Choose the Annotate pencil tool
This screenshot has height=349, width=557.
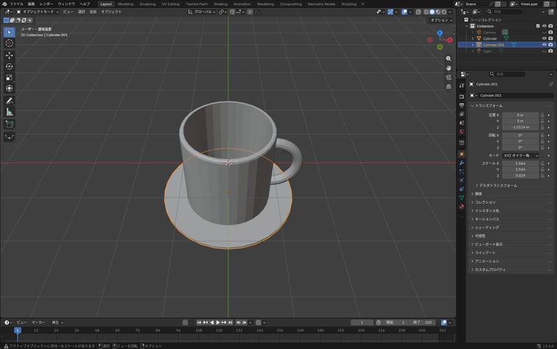click(x=9, y=101)
